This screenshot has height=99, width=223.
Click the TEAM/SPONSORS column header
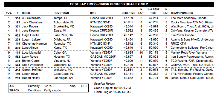point(182,13)
